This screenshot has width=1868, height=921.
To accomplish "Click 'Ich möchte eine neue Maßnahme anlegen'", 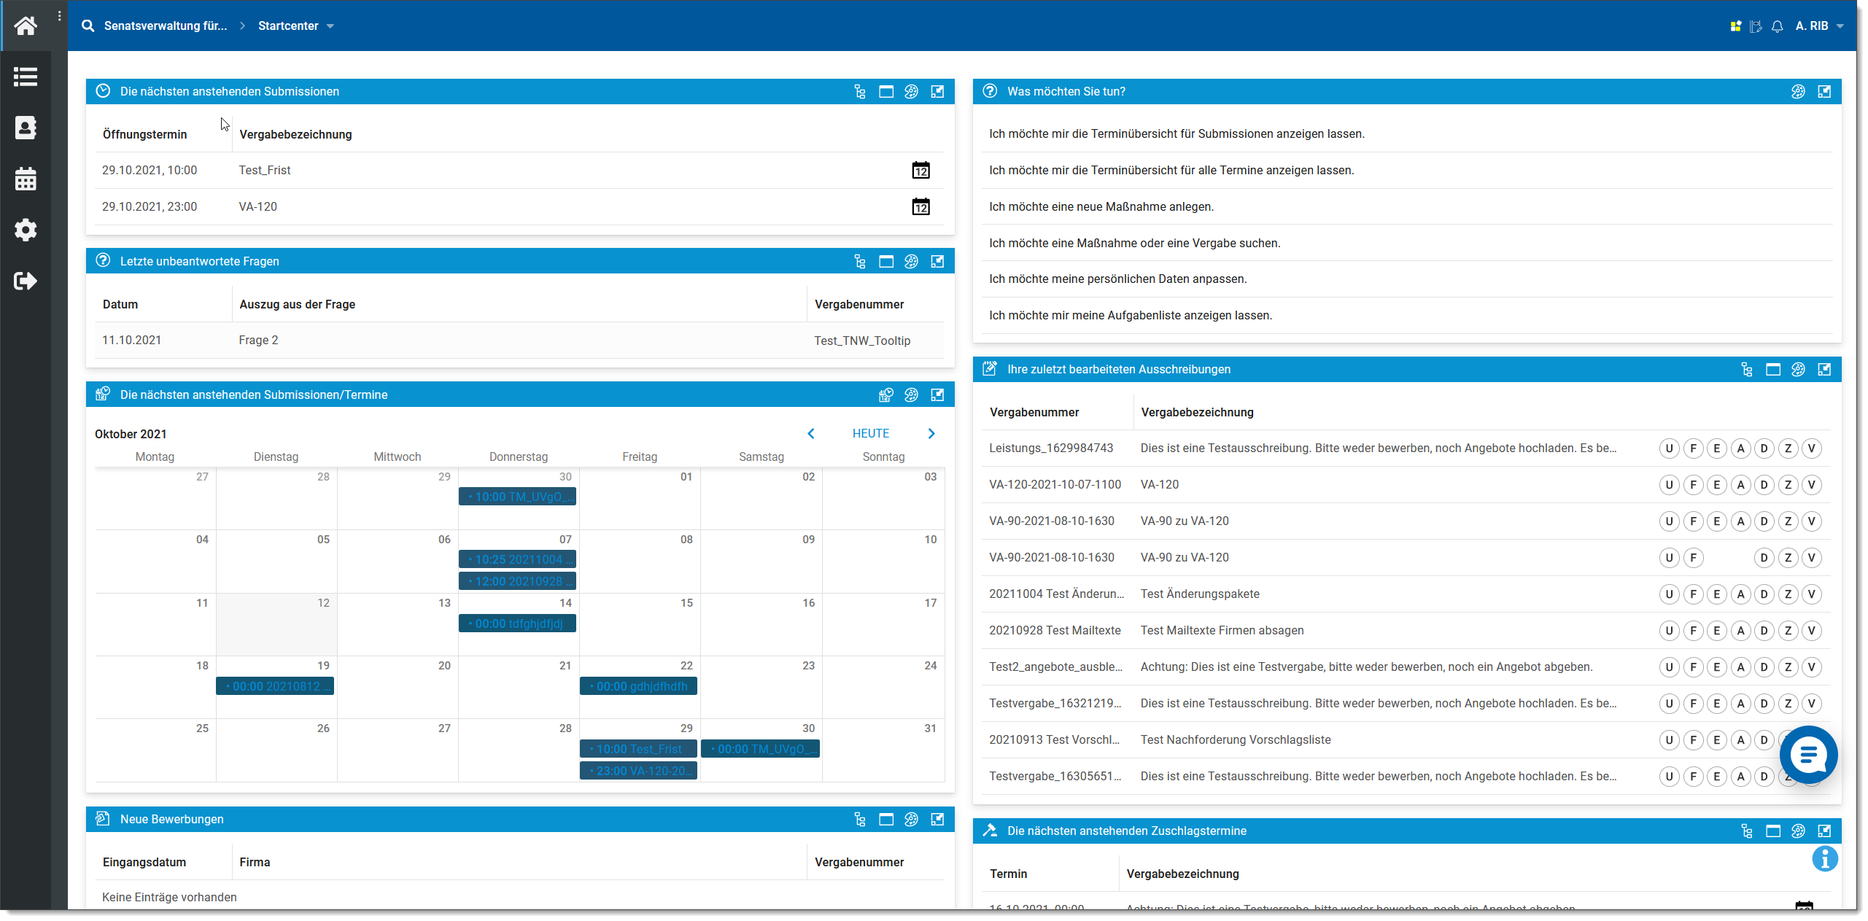I will [x=1101, y=207].
